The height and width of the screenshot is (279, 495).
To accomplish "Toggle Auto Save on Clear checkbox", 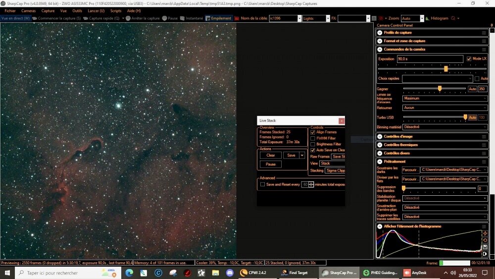I will click(313, 150).
